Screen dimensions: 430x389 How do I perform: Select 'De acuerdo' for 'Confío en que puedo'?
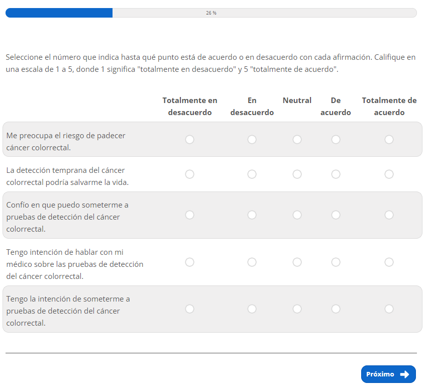click(336, 215)
